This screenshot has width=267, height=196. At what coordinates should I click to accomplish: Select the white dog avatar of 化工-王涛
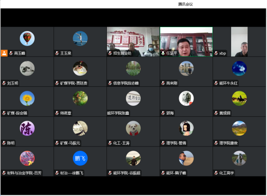click(x=133, y=128)
